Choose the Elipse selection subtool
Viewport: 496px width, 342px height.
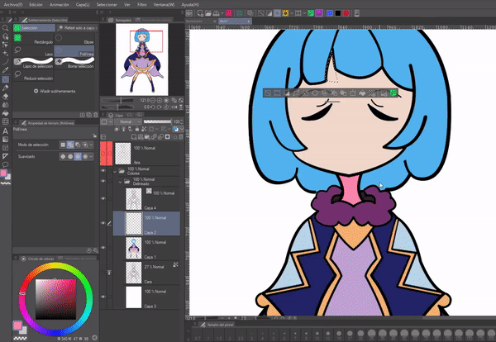74,39
